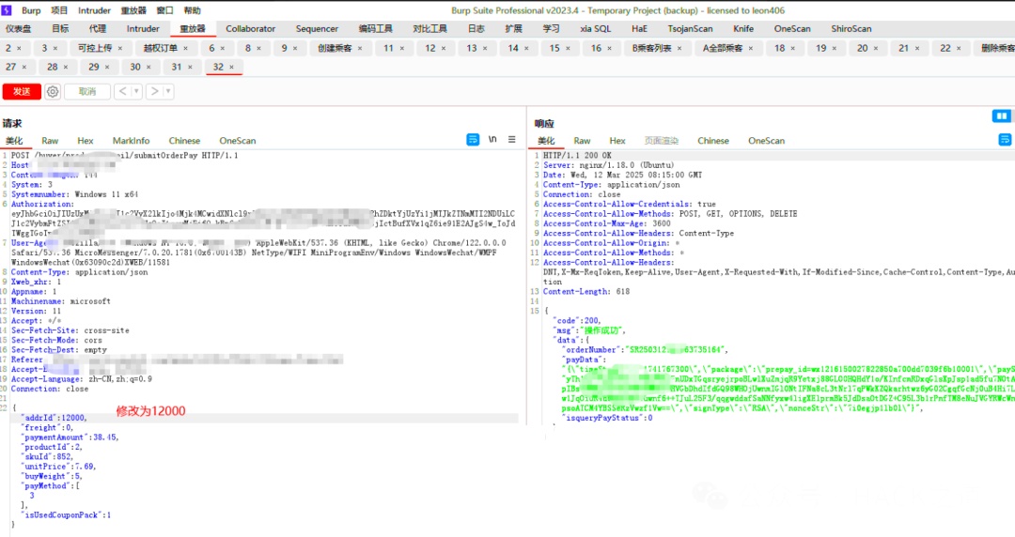Open the Intruder menu in the menu bar
Viewport: 1015px width, 537px height.
(x=95, y=10)
